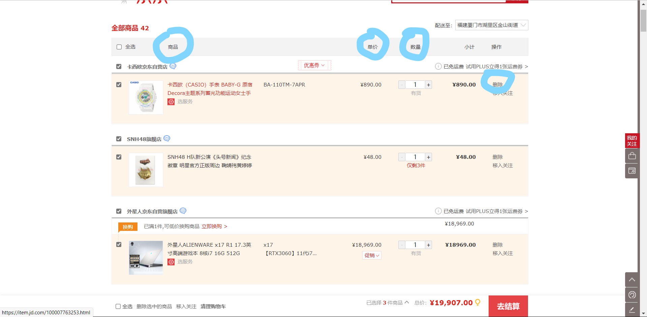Delete the CASIO watch from cart

coord(497,85)
